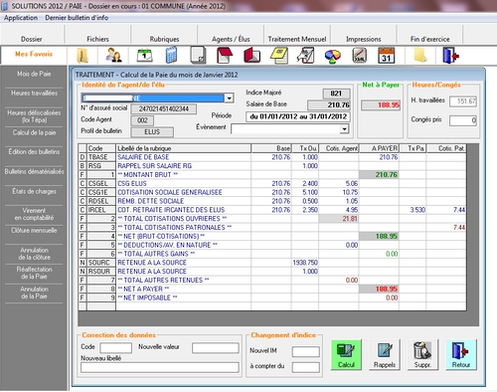This screenshot has height=392, width=497.
Task: Open the folder icon in the favorites toolbar
Action: coord(83,55)
